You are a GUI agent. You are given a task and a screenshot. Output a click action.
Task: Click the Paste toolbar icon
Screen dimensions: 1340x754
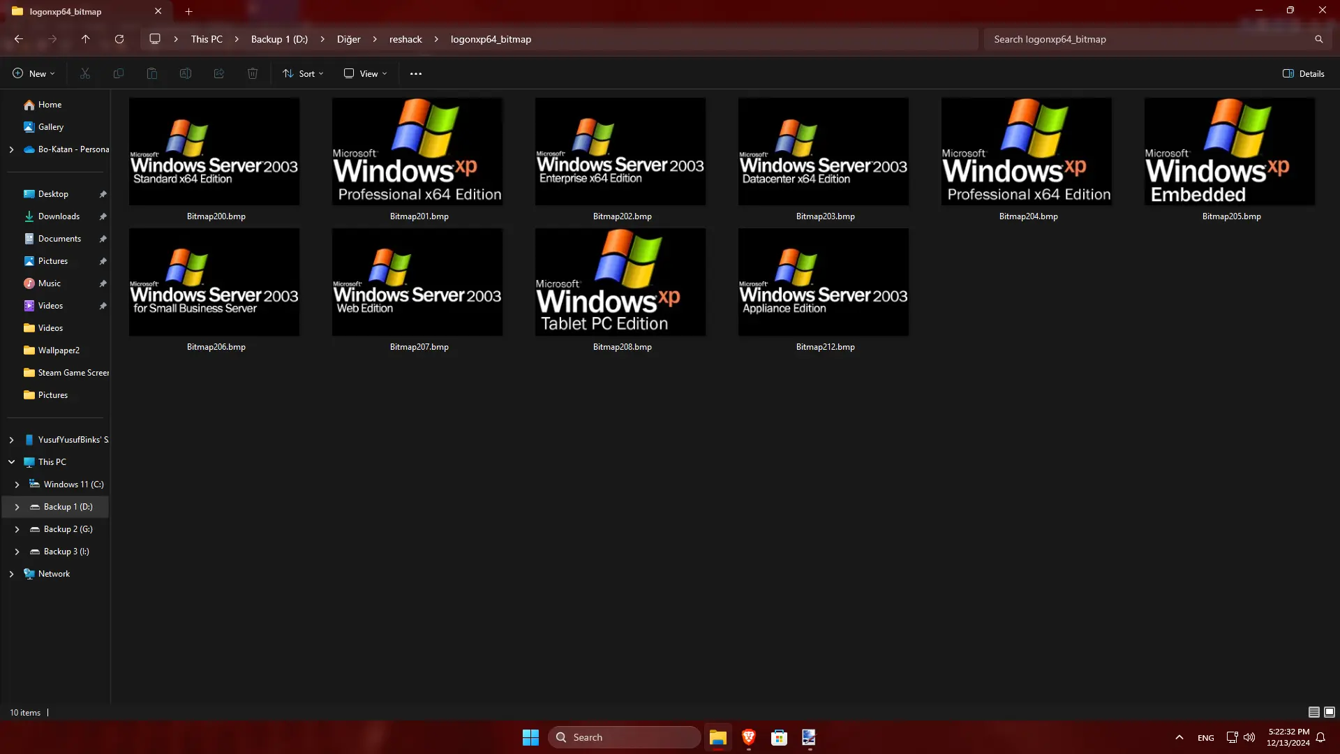click(152, 73)
